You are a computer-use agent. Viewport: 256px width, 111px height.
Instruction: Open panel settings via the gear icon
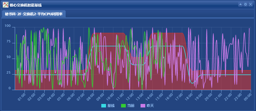tap(245, 4)
